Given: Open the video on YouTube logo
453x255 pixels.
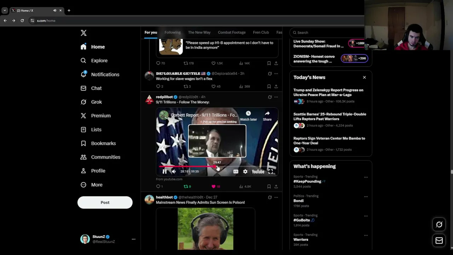Looking at the screenshot, I should [x=258, y=171].
